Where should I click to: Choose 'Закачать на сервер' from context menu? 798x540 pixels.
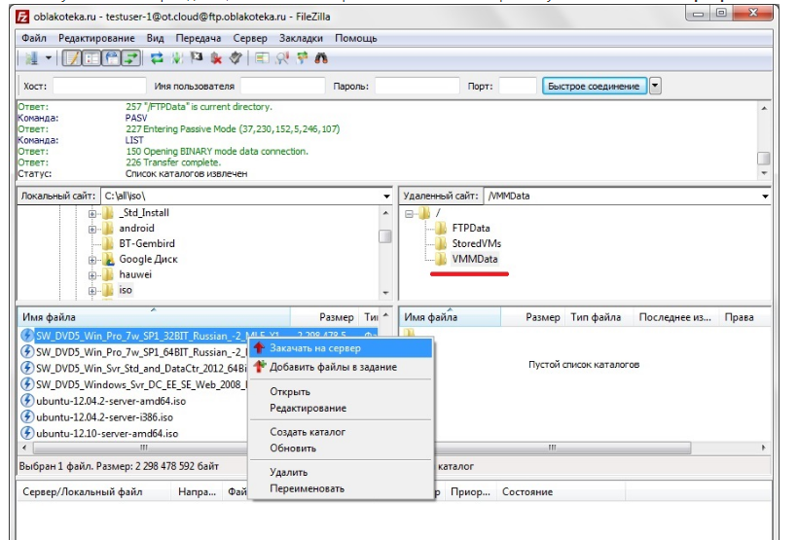pyautogui.click(x=314, y=347)
